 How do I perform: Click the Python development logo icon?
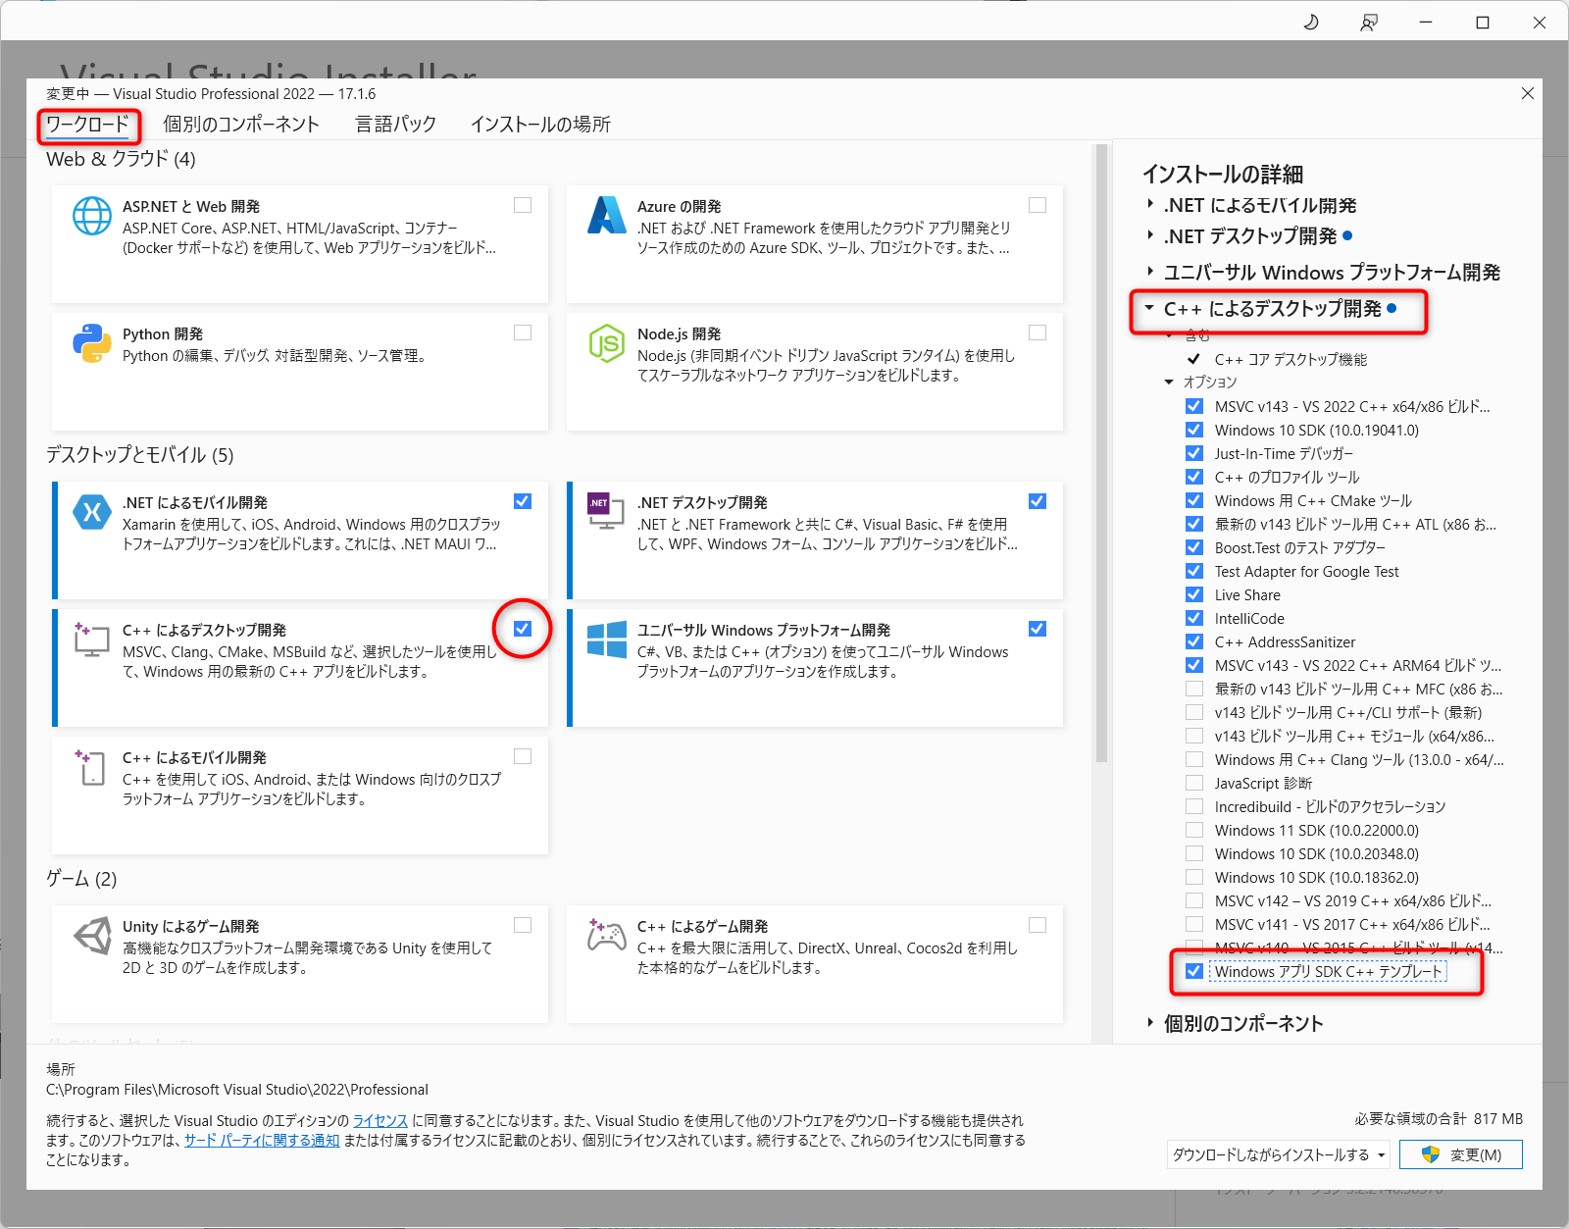(92, 343)
